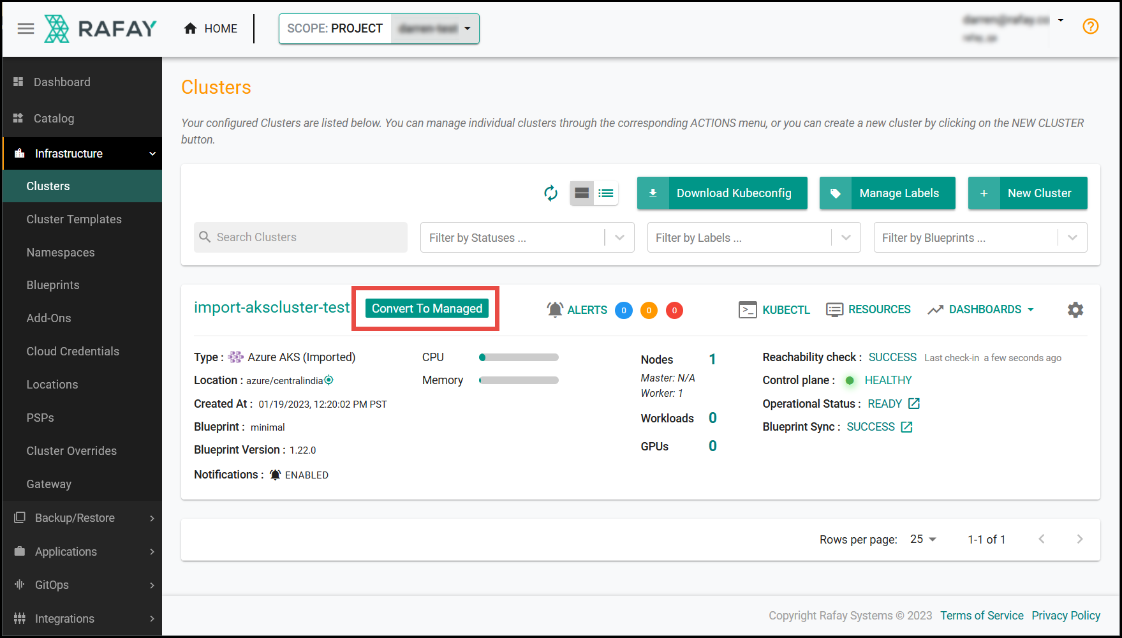Open Add-Ons in sidebar
Viewport: 1122px width, 638px height.
82,318
